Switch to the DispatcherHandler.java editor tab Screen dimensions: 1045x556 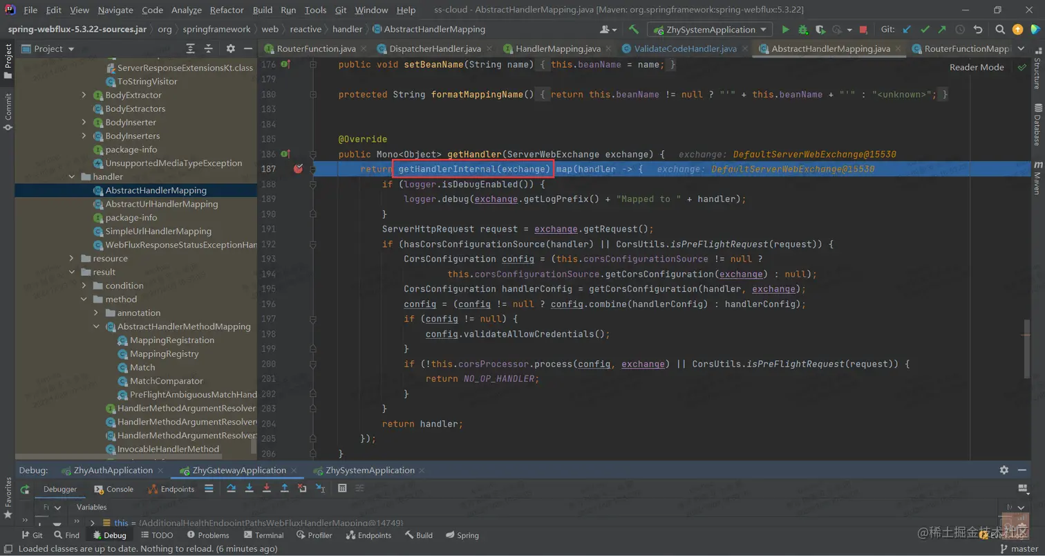435,49
